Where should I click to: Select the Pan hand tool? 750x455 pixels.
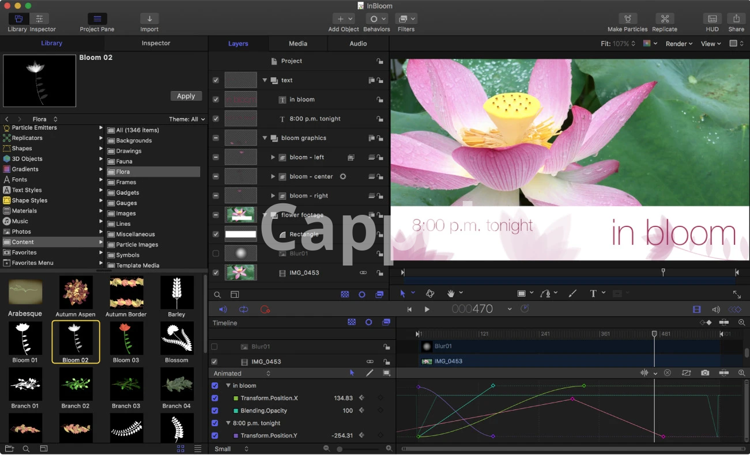pyautogui.click(x=451, y=293)
